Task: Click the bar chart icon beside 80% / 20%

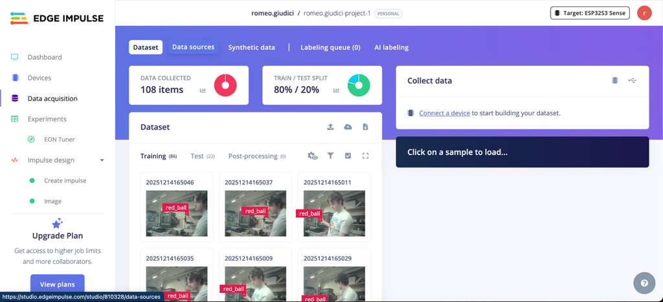Action: pos(336,91)
